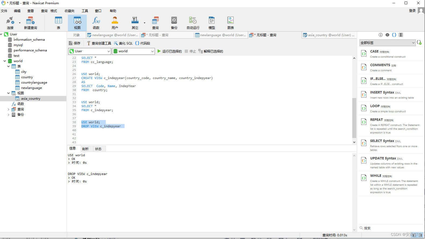The width and height of the screenshot is (425, 239).
Task: Run selection with 运行已选择的
Action: tap(169, 51)
